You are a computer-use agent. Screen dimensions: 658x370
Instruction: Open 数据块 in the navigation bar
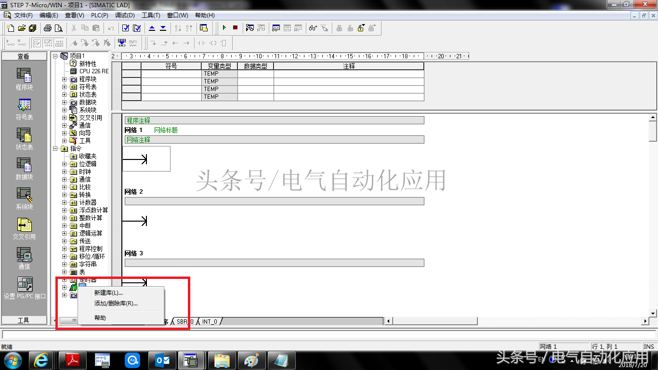24,169
